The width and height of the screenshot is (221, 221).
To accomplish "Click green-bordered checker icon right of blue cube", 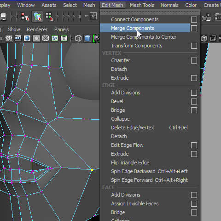I will point(96,38).
